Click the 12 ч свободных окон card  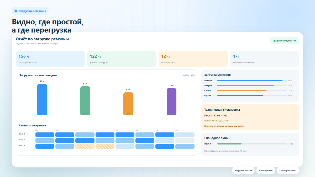coord(193,59)
